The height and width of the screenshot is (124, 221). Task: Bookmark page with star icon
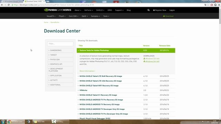click(208, 5)
